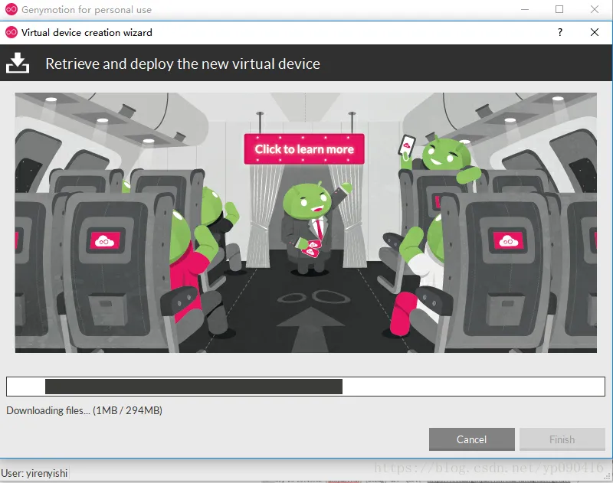613x483 pixels.
Task: Click the cloud screen on the left seat back
Action: (105, 241)
